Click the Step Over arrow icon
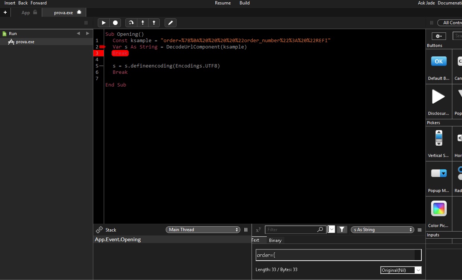462x280 pixels. [x=131, y=23]
